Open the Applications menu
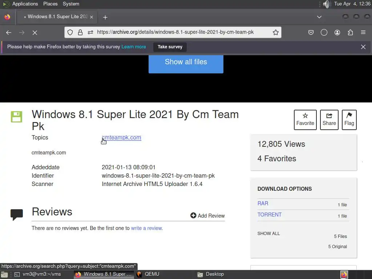 (25, 4)
